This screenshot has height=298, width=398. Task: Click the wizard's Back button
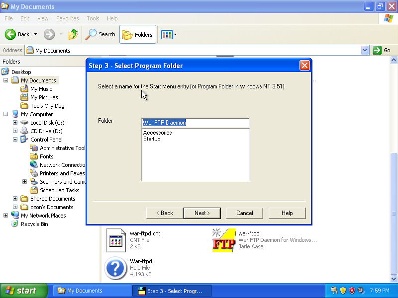coord(165,213)
